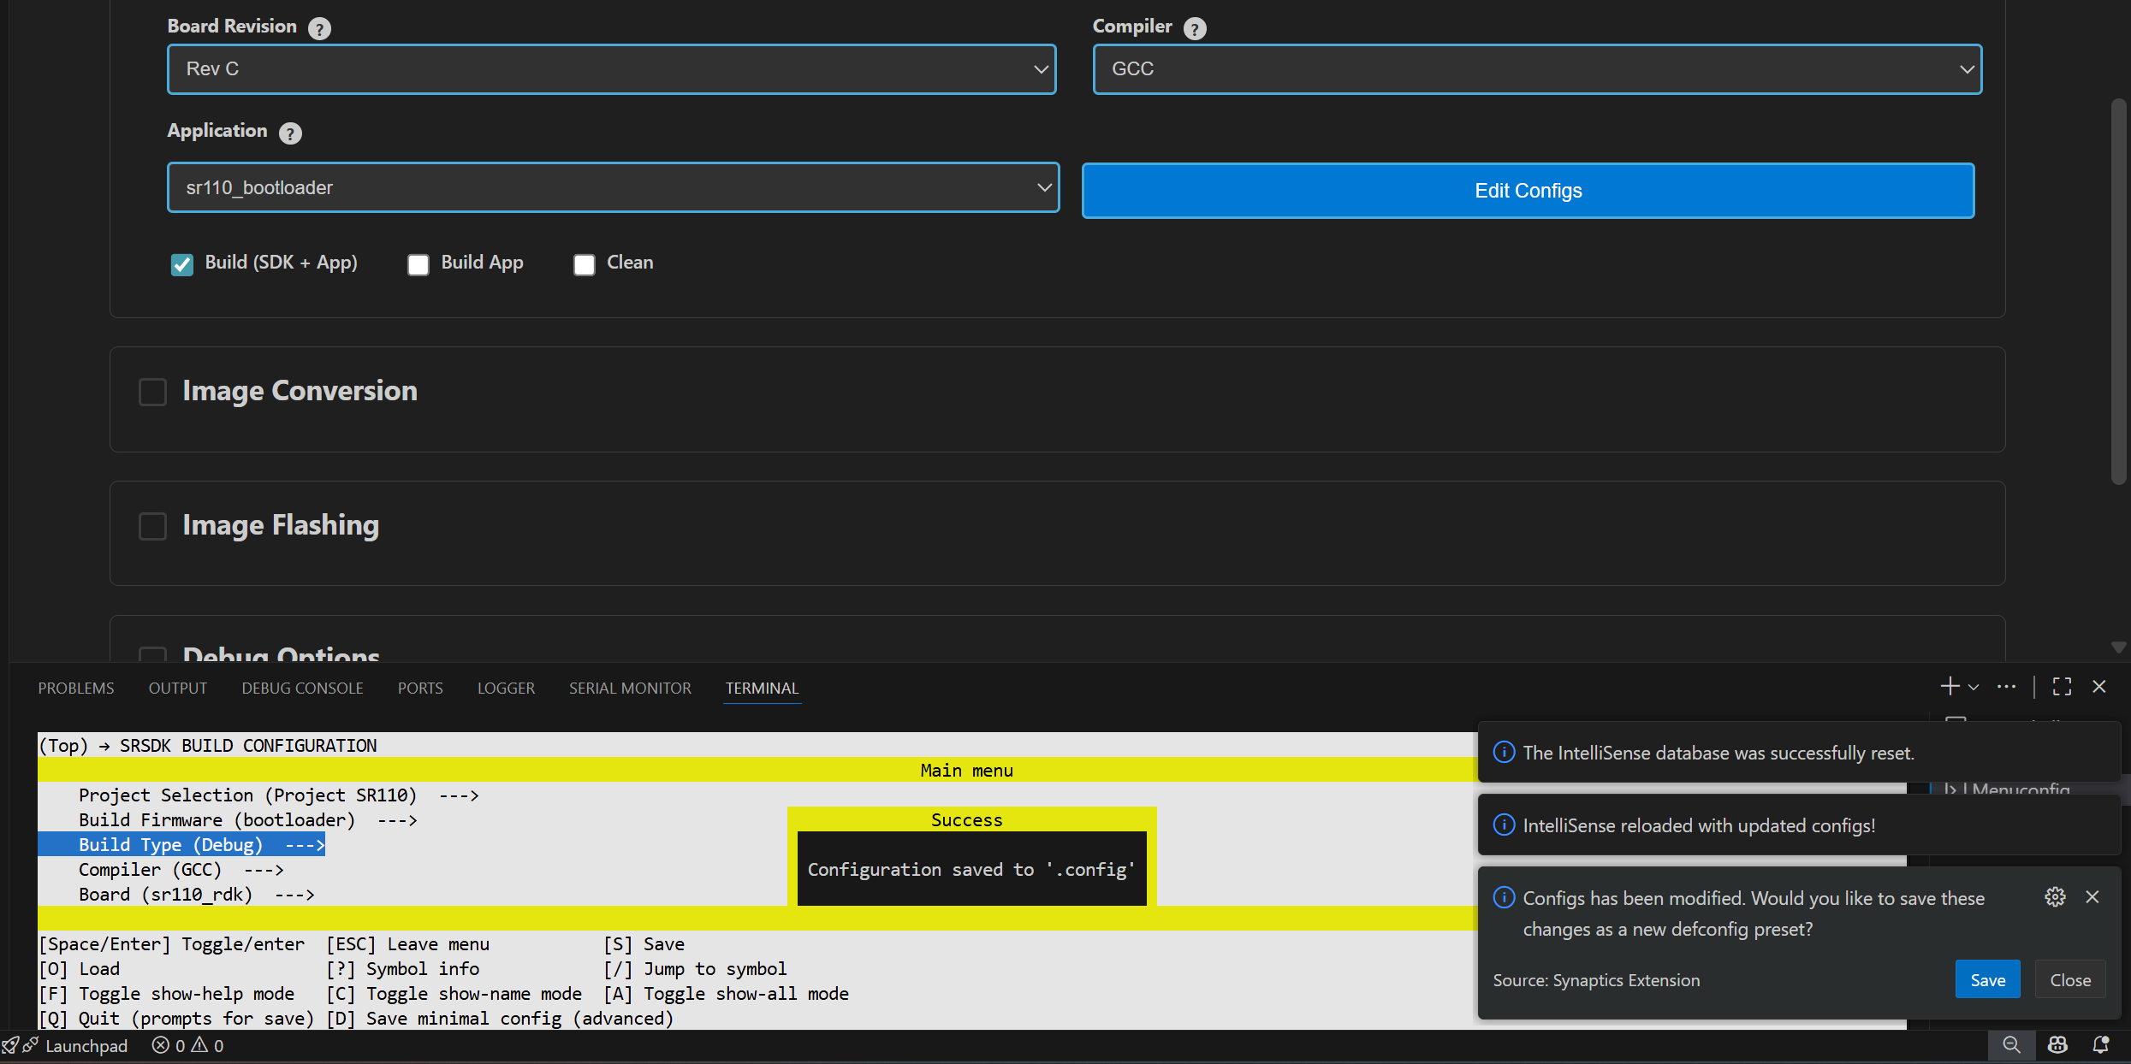Click Save in the defconfig notification
The height and width of the screenshot is (1064, 2131).
point(1987,980)
